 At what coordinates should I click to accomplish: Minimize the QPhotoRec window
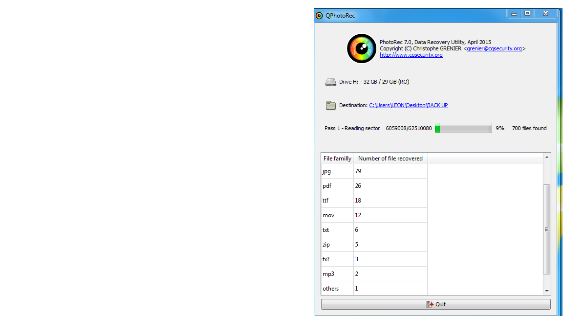[x=514, y=14]
